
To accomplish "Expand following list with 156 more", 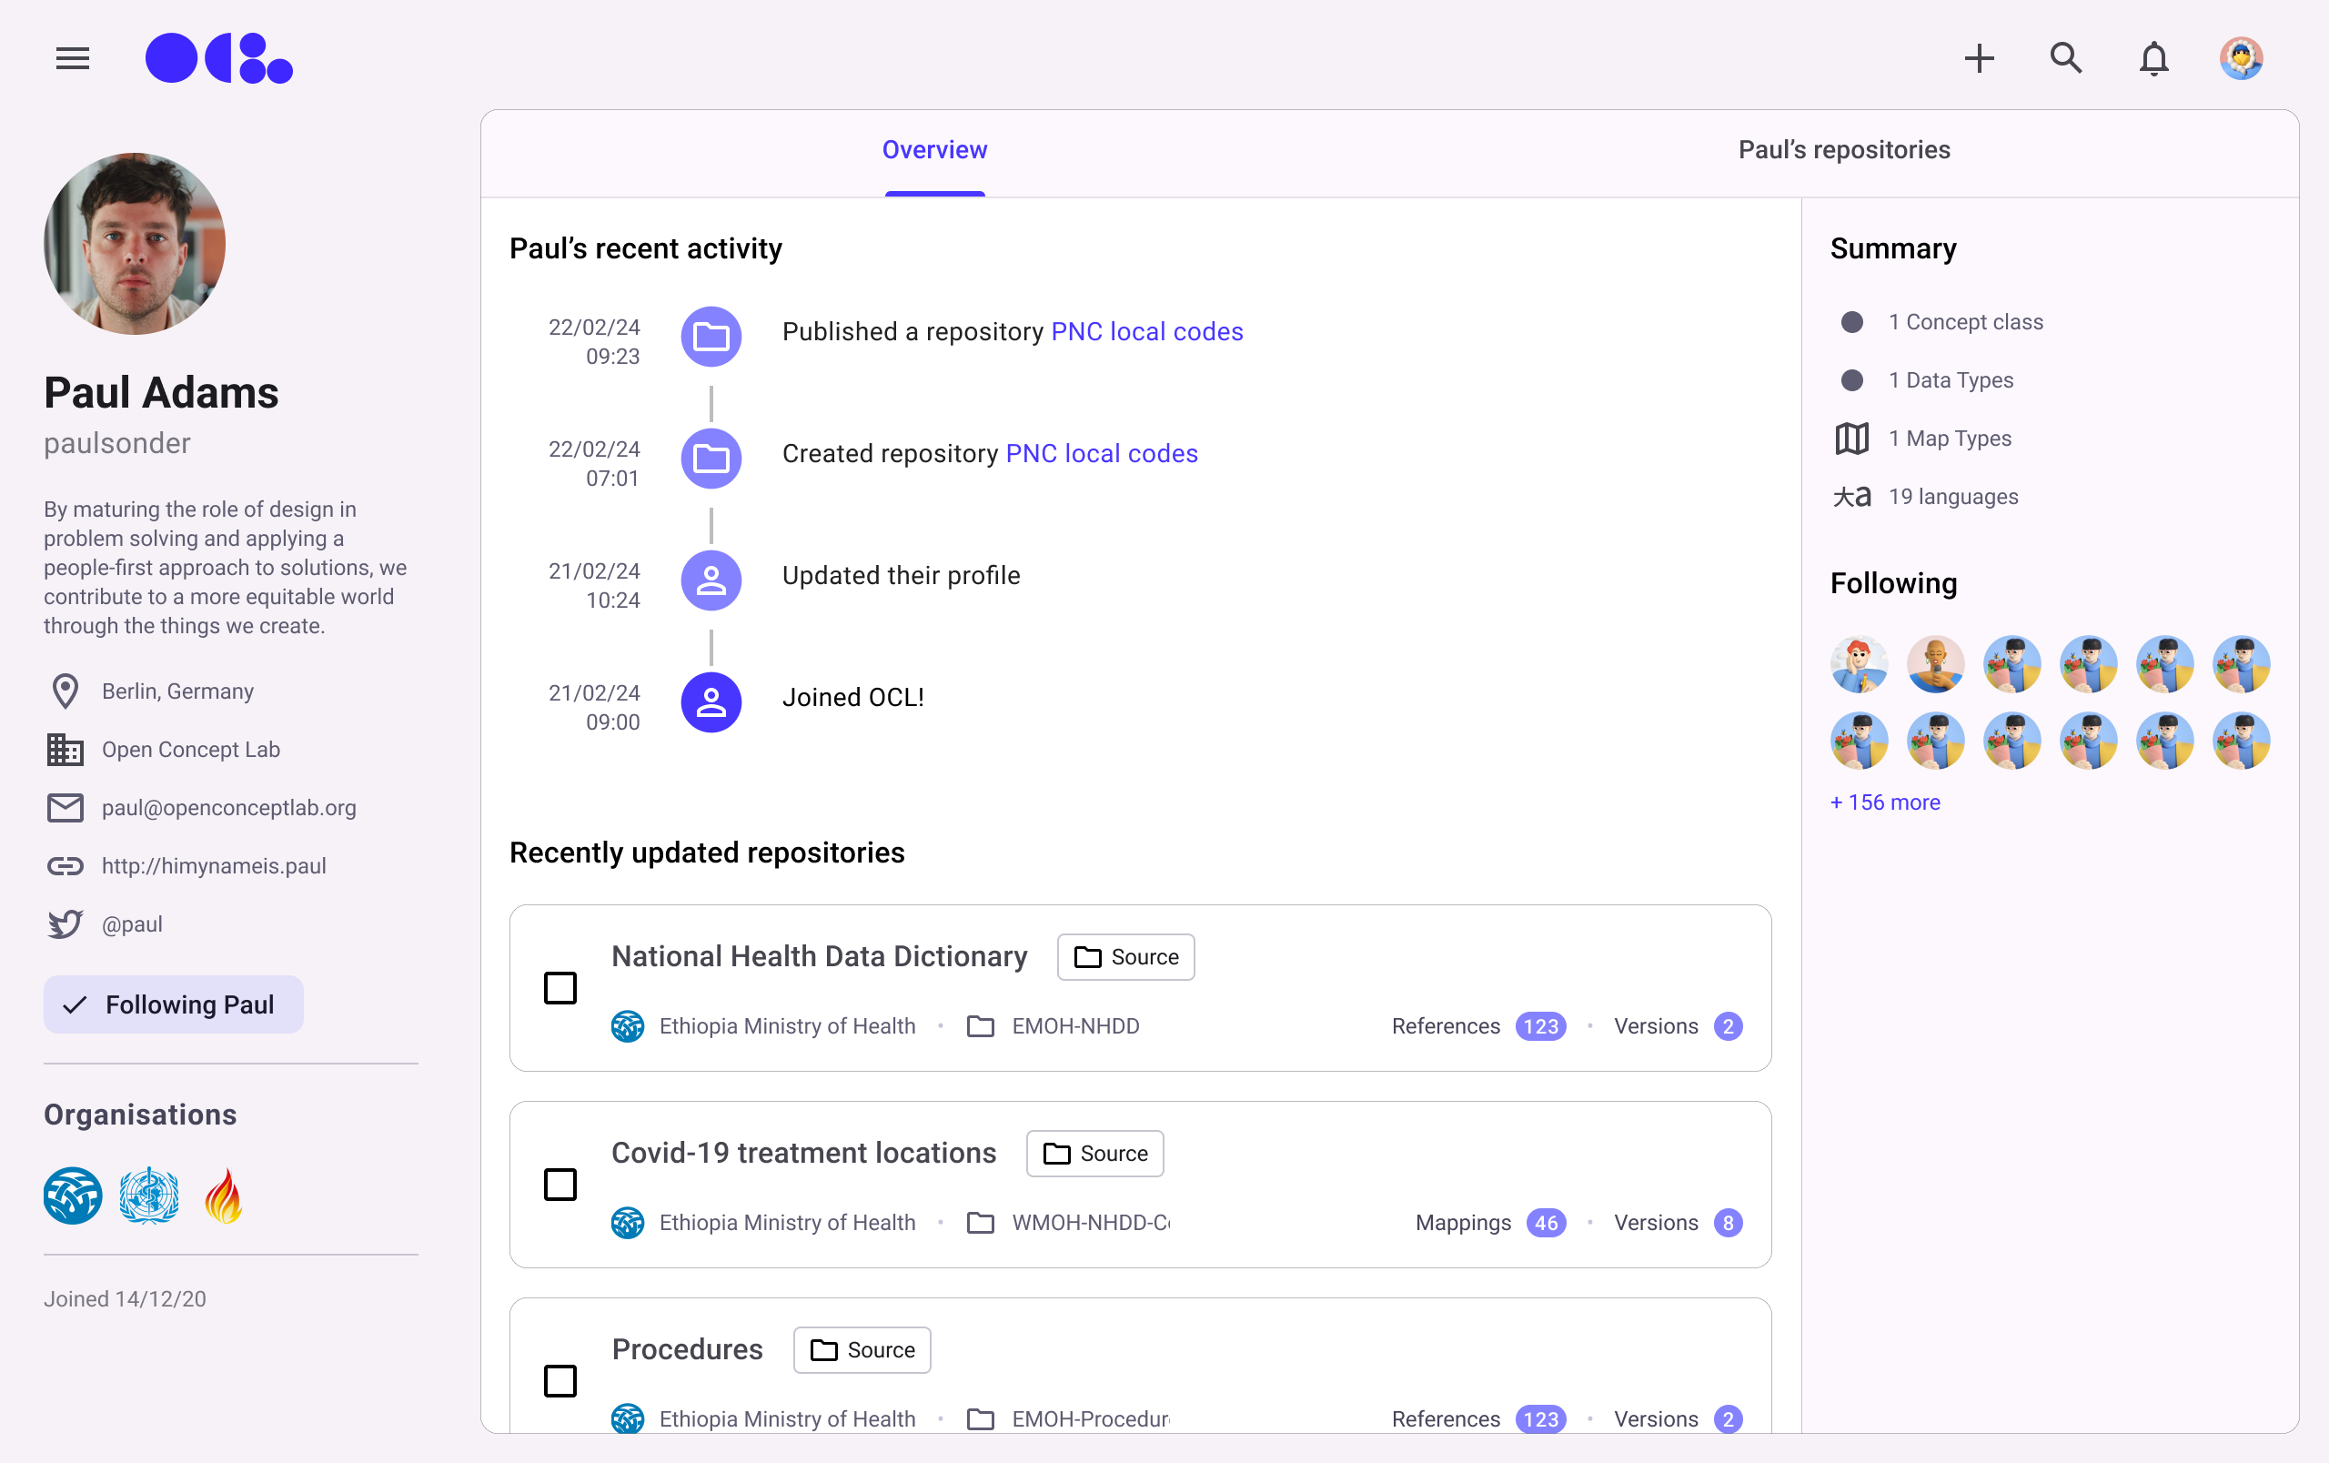I will tap(1885, 802).
